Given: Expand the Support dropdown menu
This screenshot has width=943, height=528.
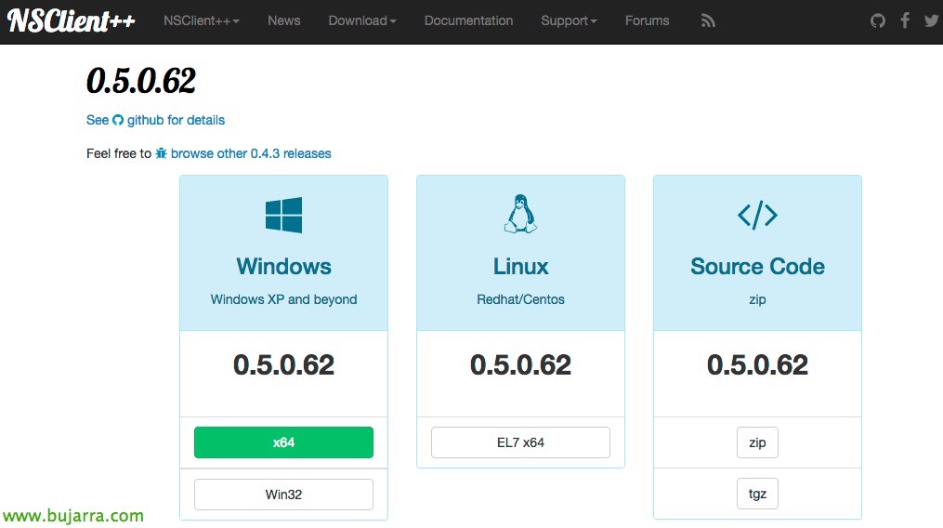Looking at the screenshot, I should click(x=569, y=20).
